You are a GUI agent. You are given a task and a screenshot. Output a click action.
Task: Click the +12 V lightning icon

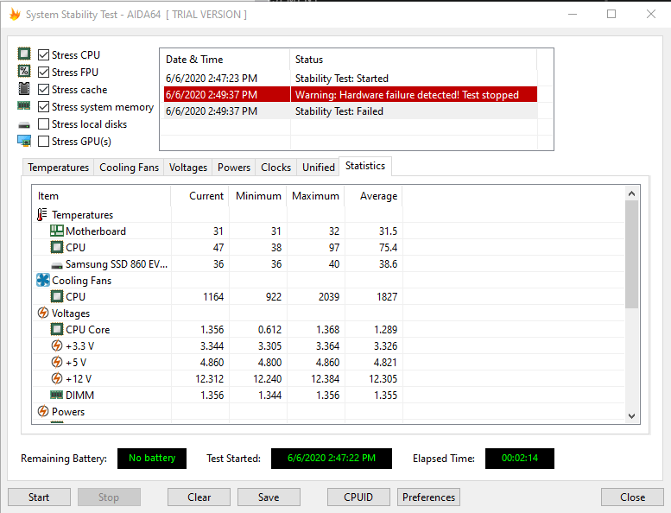(56, 378)
